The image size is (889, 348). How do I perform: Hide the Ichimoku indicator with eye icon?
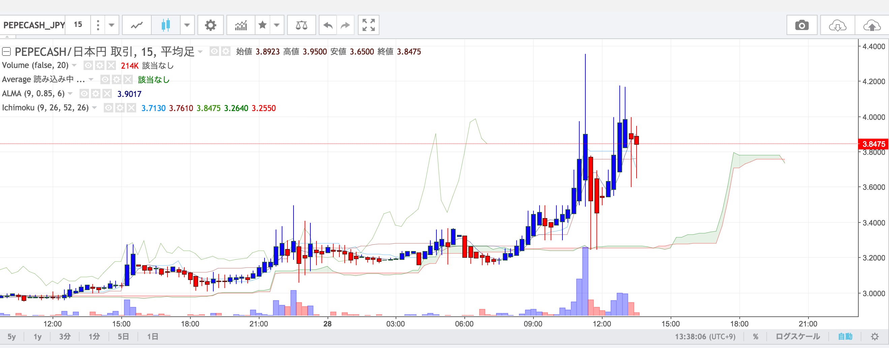pos(109,108)
